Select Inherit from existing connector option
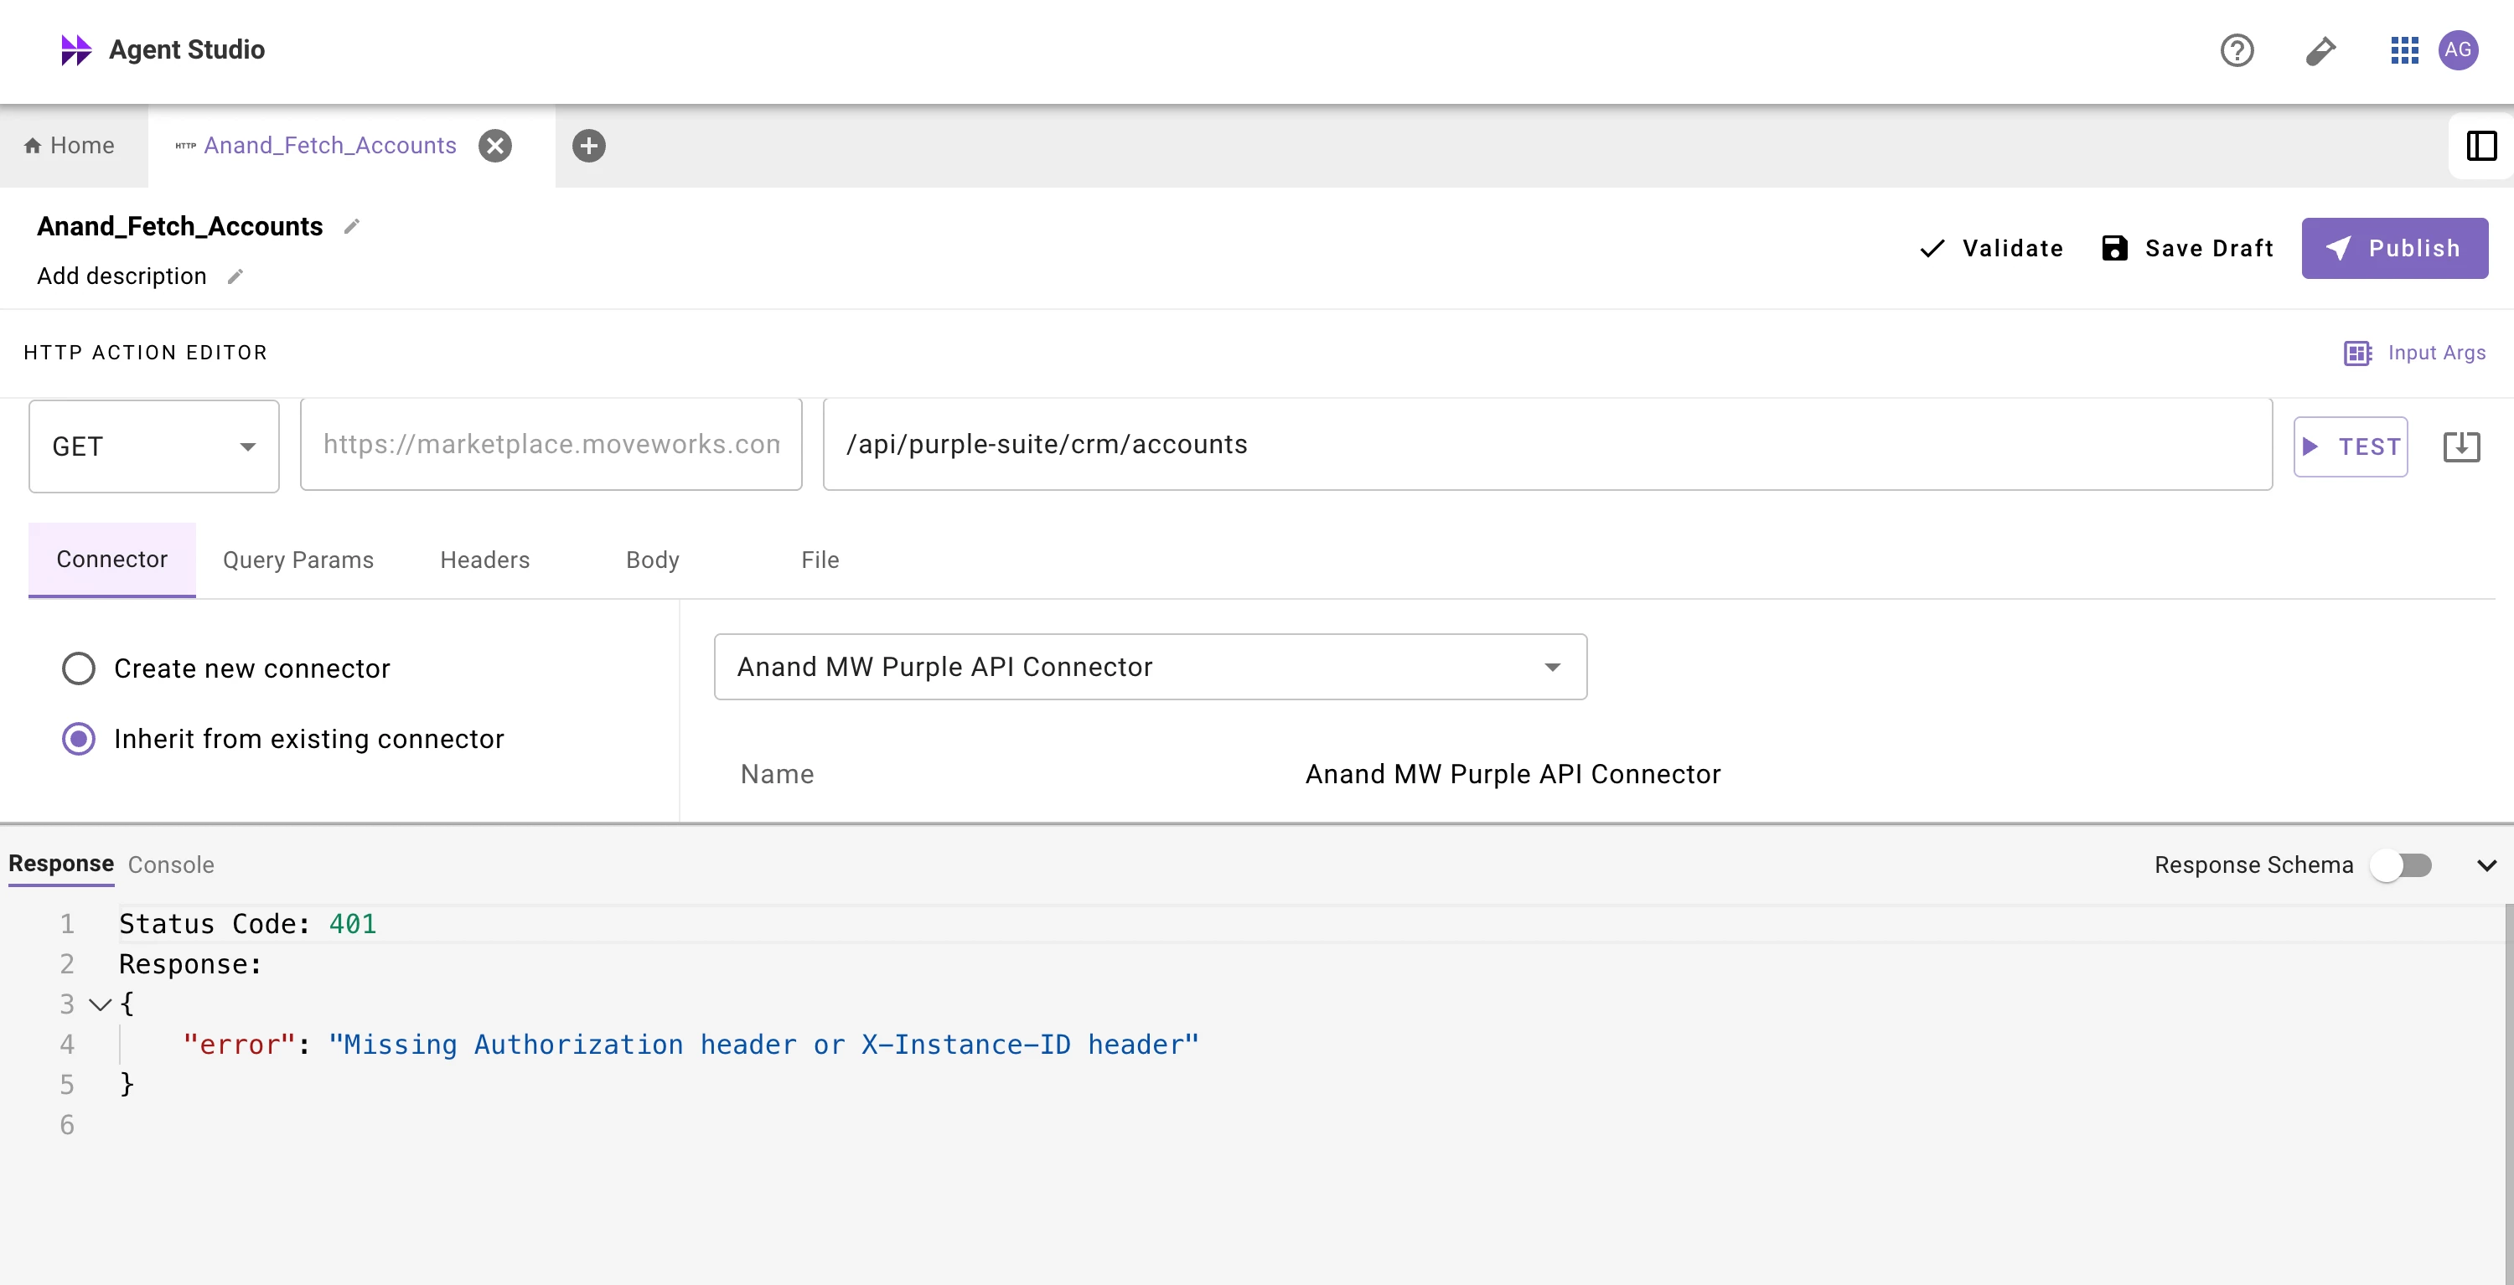The height and width of the screenshot is (1285, 2514). point(79,739)
